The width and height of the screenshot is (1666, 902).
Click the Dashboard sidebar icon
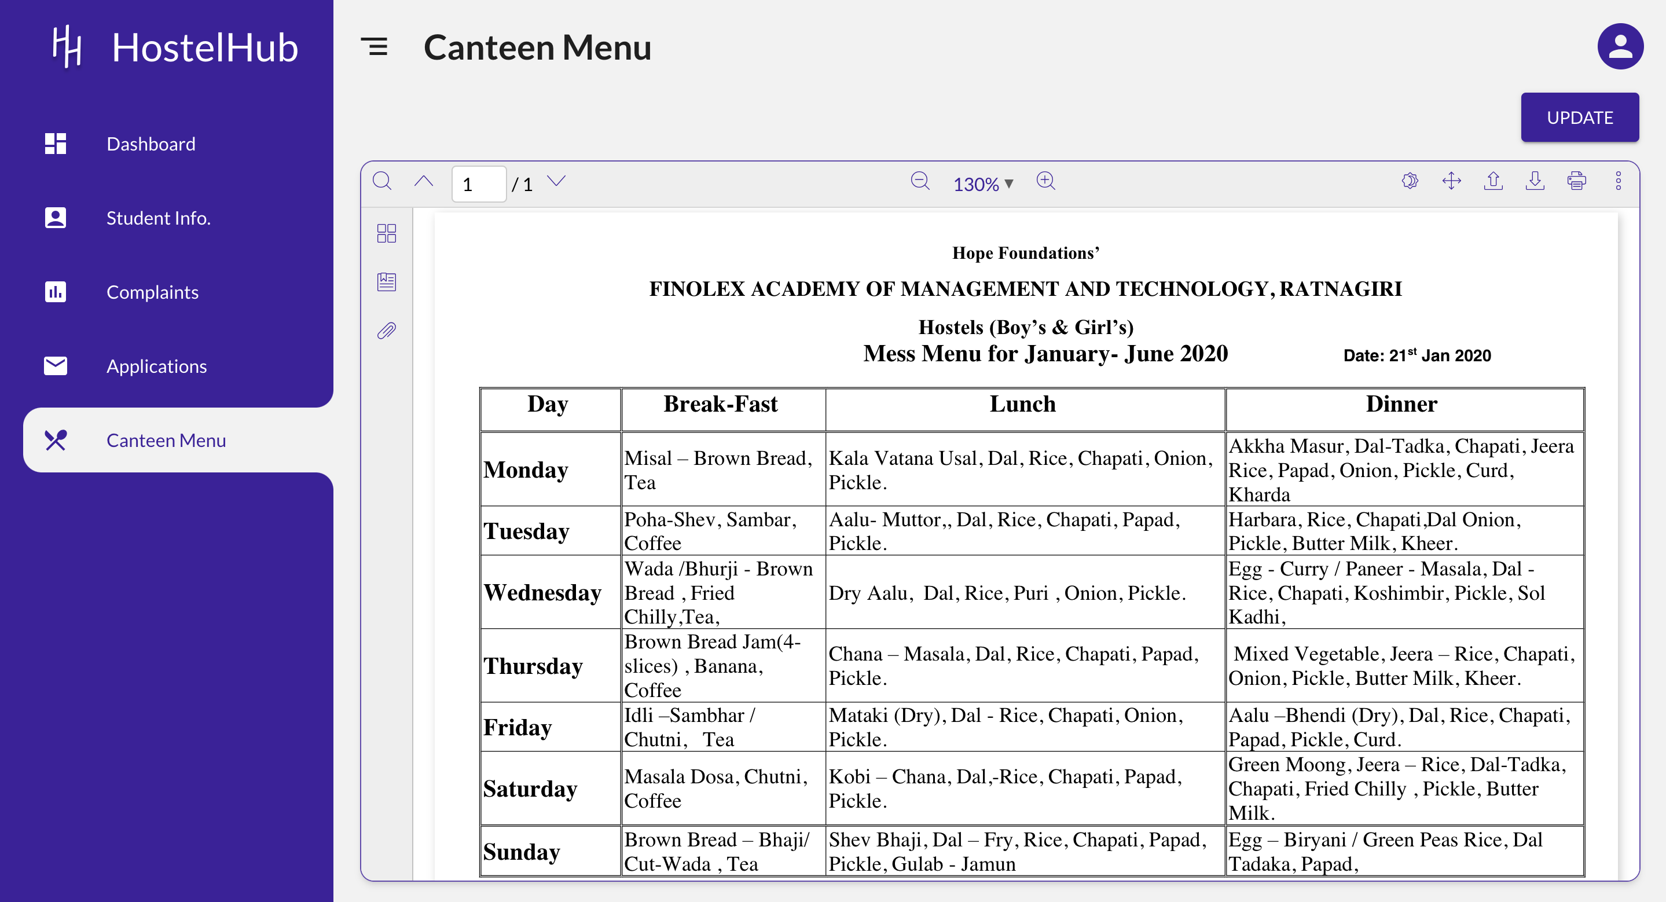pyautogui.click(x=56, y=144)
